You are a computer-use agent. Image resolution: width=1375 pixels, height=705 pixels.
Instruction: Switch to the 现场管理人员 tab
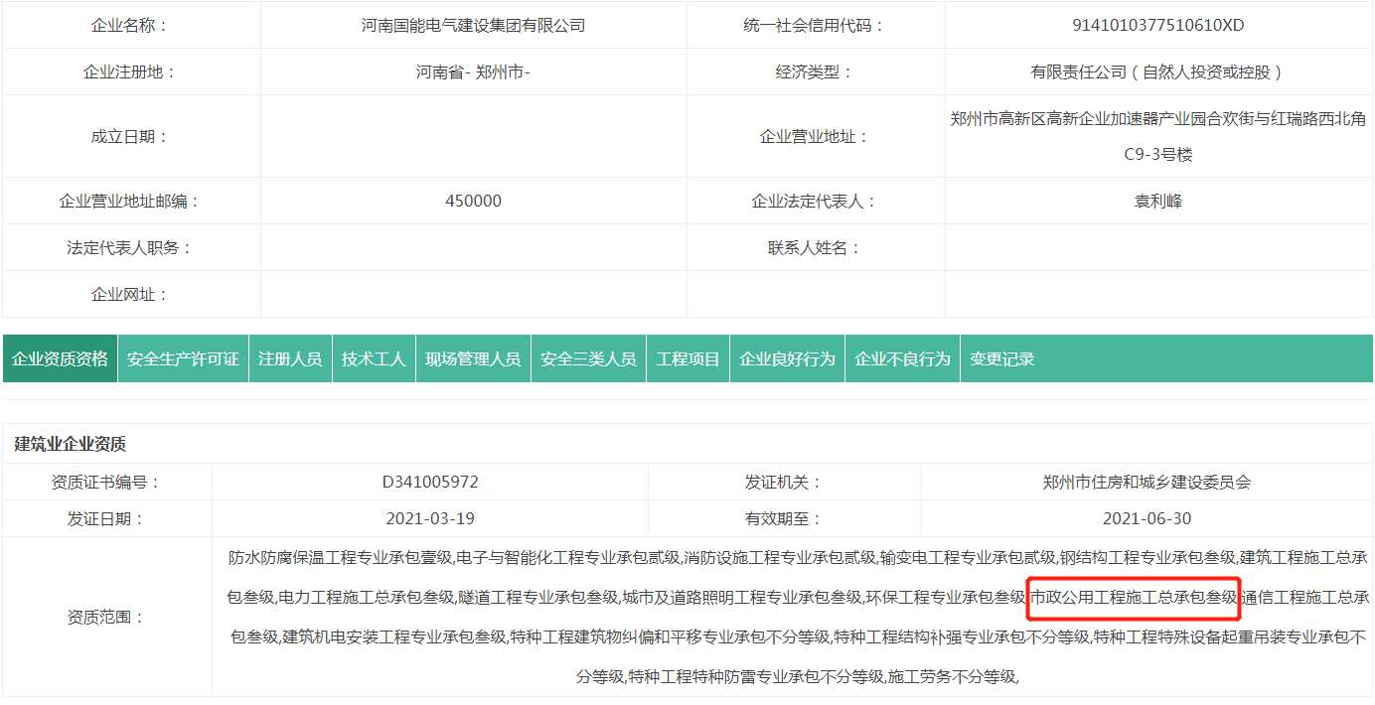pyautogui.click(x=473, y=358)
